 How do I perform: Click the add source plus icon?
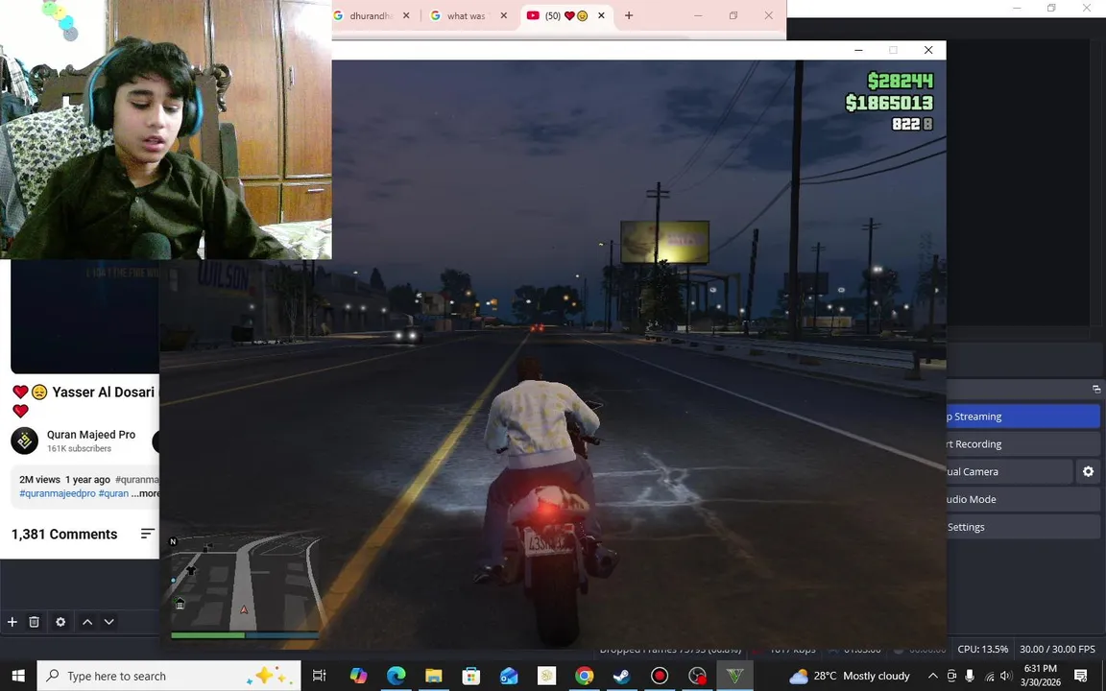tap(12, 622)
